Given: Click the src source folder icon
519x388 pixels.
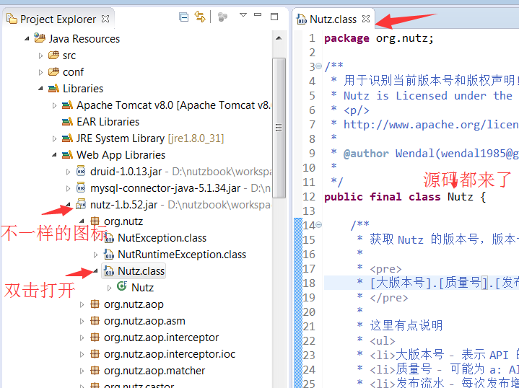Looking at the screenshot, I should pos(53,55).
